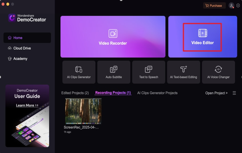The width and height of the screenshot is (242, 153).
Task: Click the ScreenRec_2025-04 file name
Action: (81, 127)
